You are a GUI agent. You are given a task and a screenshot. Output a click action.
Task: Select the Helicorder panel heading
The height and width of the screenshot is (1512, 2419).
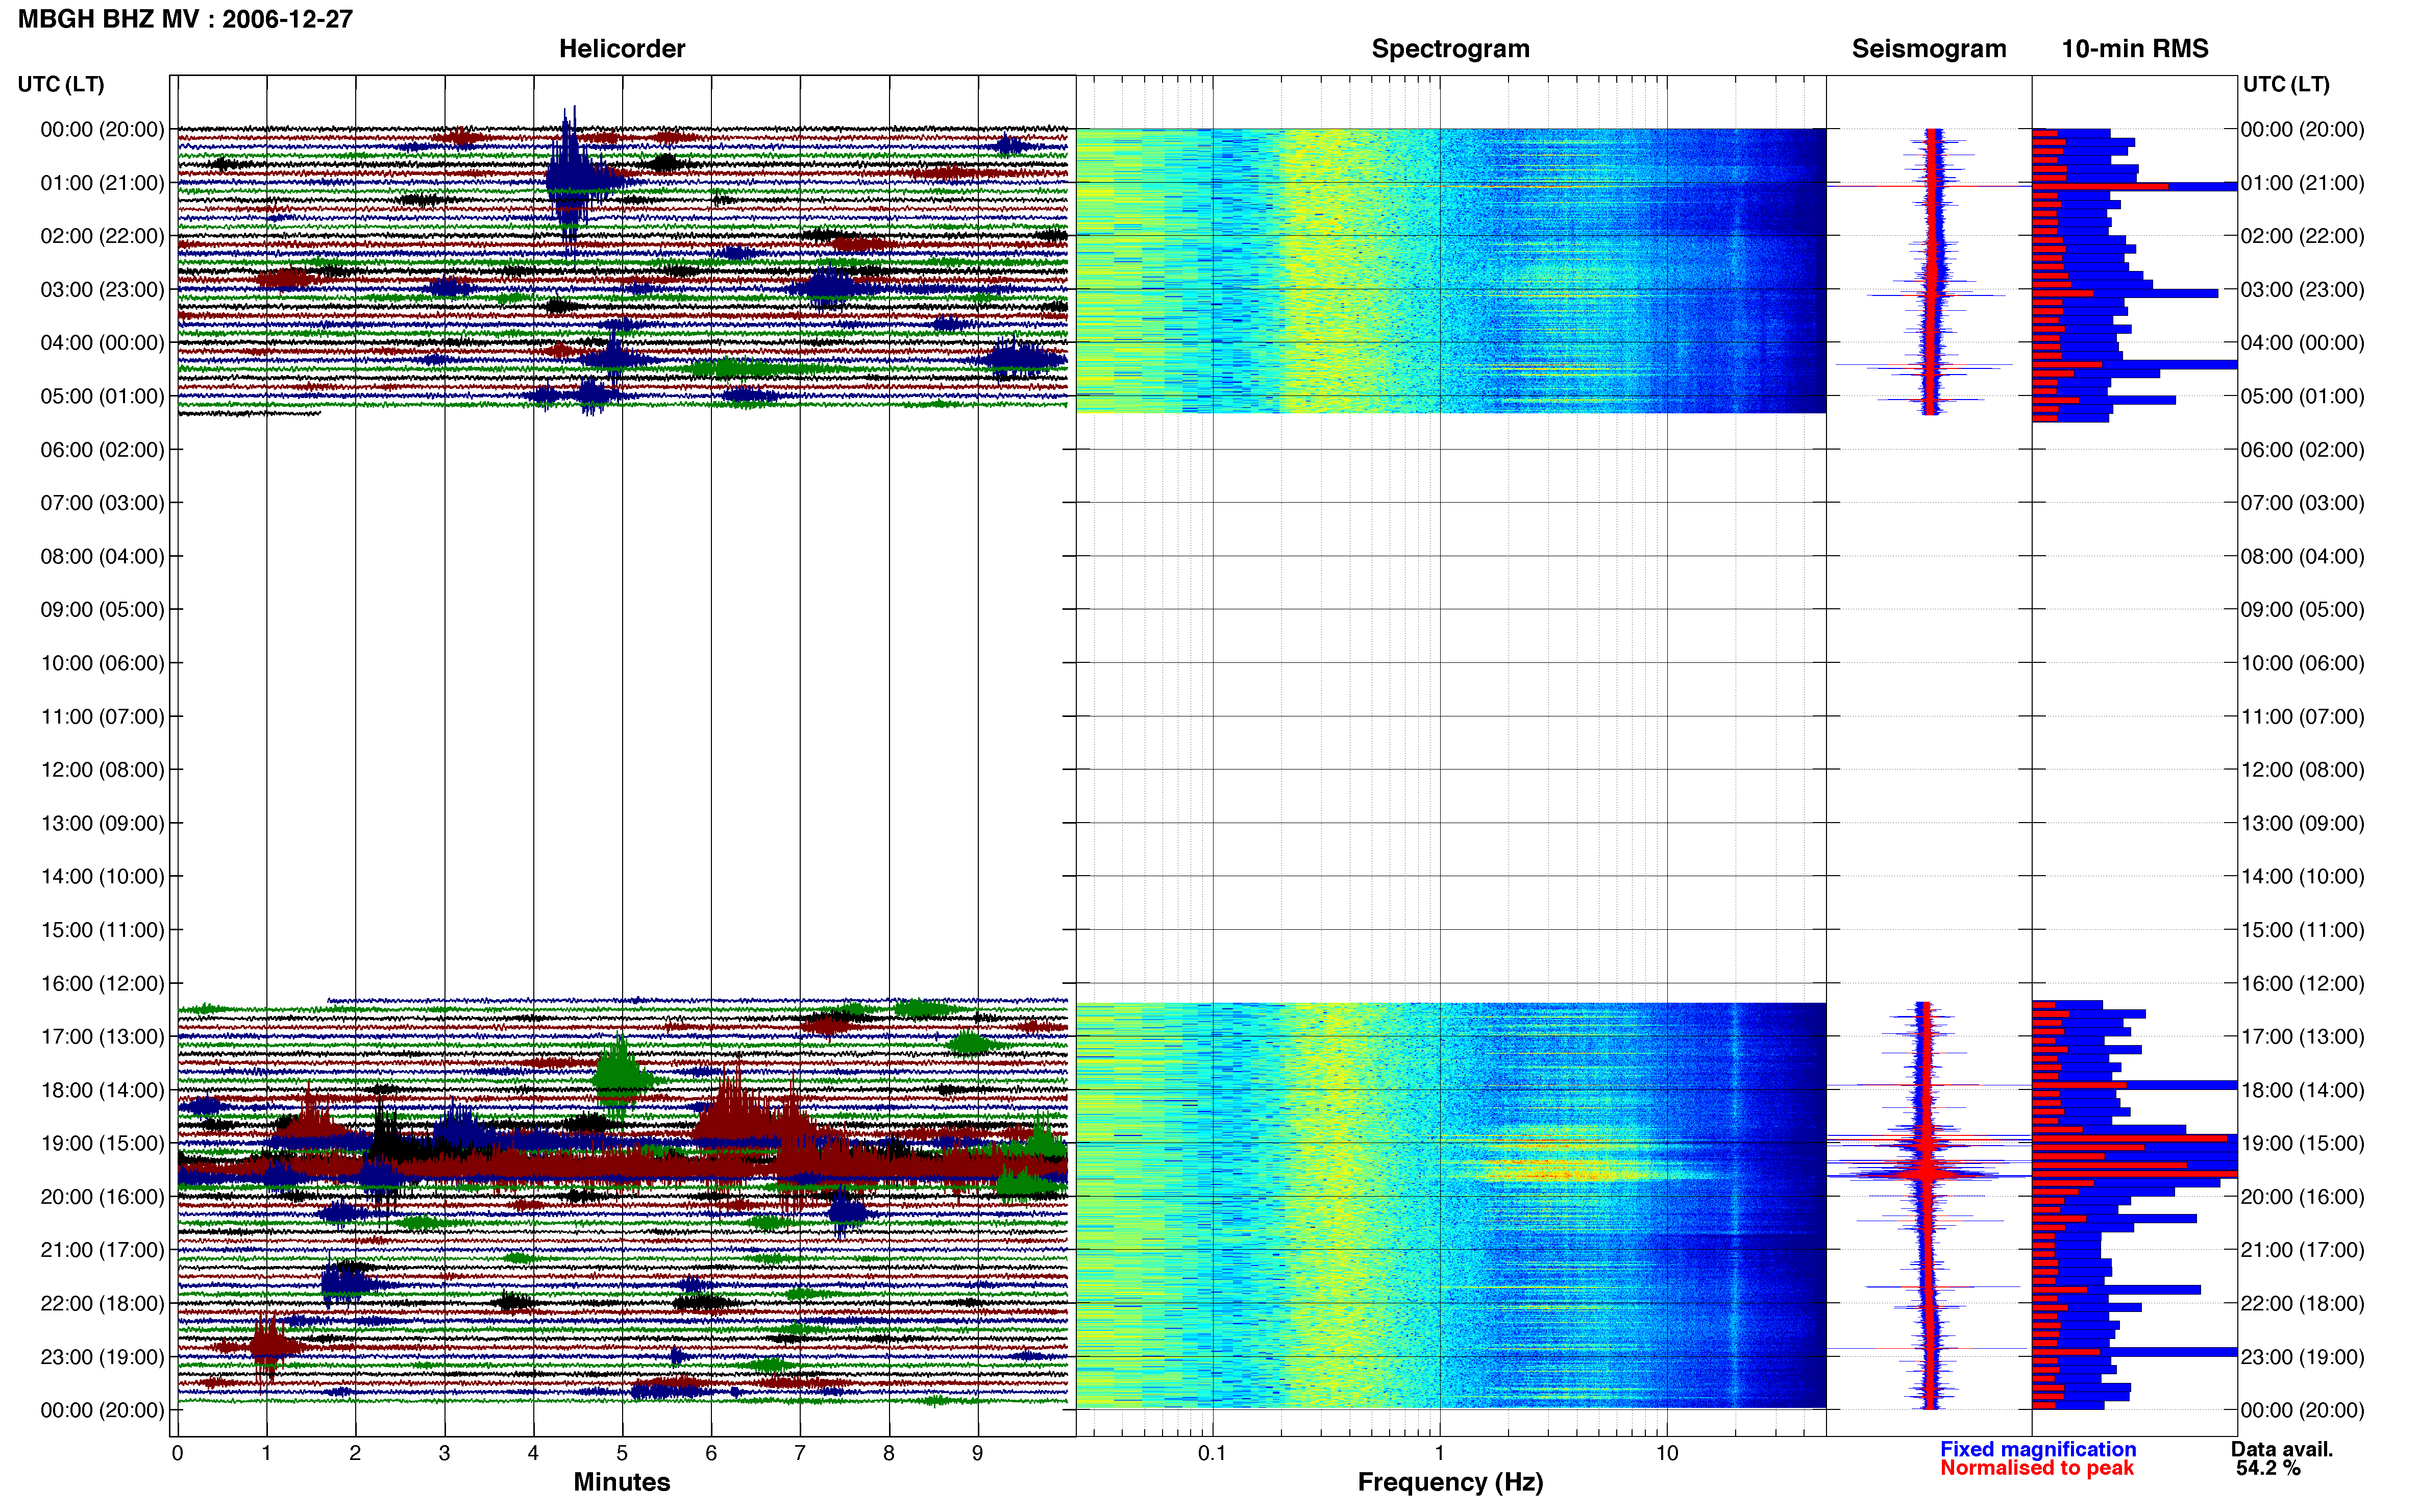(621, 49)
